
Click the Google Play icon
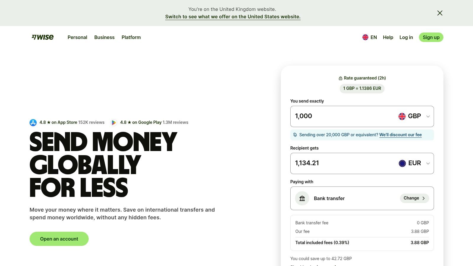(x=114, y=122)
